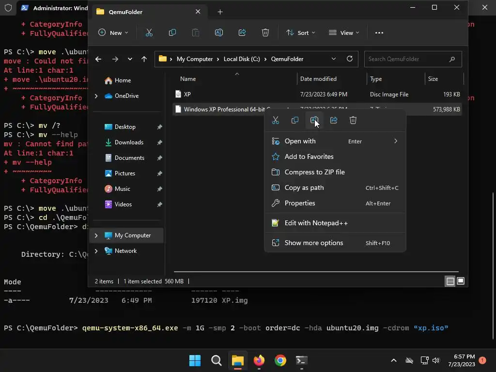This screenshot has height=372, width=496.
Task: Open Windows Start menu
Action: click(195, 360)
